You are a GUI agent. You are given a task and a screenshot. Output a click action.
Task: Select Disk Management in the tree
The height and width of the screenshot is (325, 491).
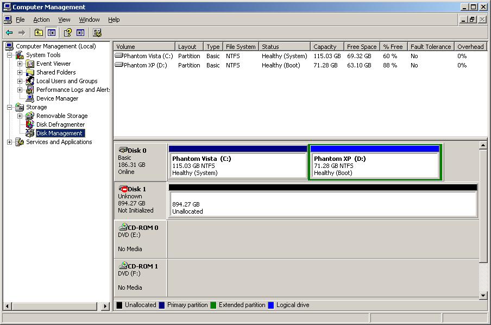[x=59, y=133]
